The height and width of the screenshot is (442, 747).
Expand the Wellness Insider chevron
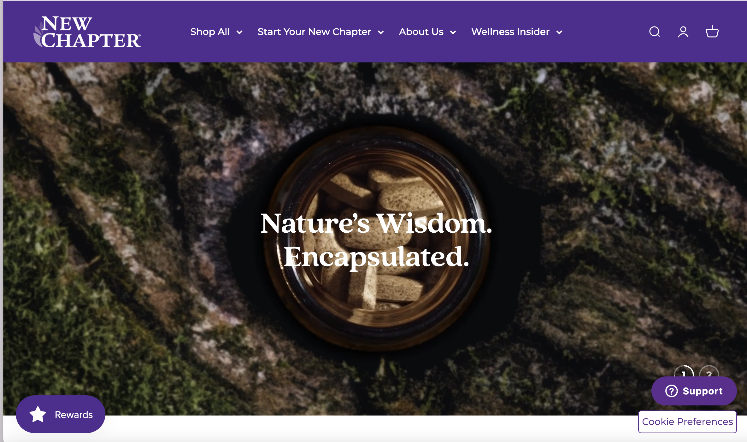tap(559, 32)
